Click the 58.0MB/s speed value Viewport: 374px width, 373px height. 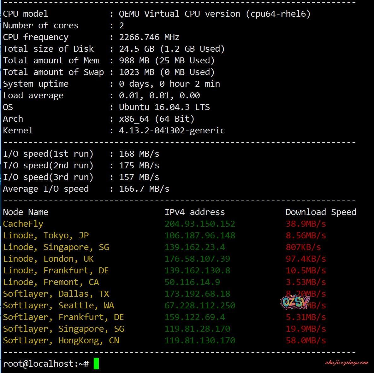[306, 341]
